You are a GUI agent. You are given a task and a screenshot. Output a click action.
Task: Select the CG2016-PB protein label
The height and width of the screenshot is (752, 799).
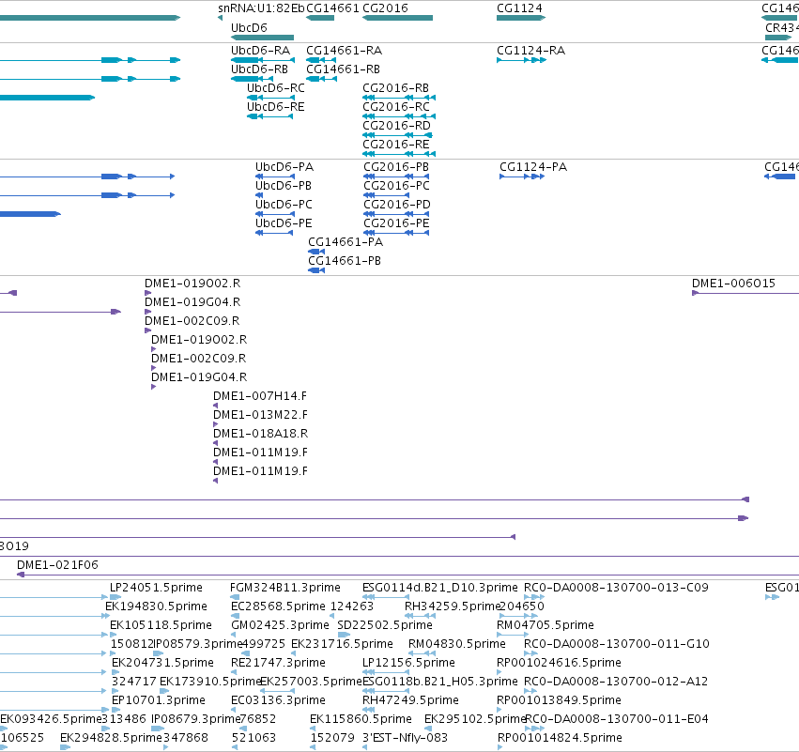(x=396, y=167)
